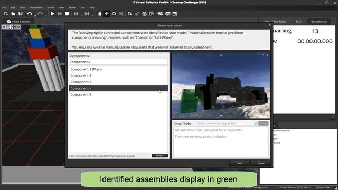Select the Hand grab tool
This screenshot has height=190, width=338.
99,14
